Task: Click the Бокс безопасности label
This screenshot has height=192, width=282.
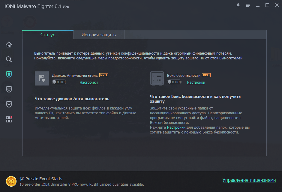Action: (184, 76)
